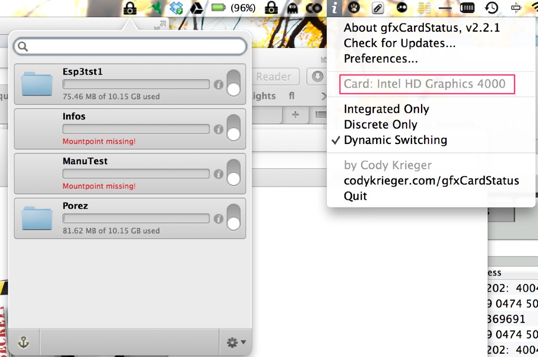Click 'Mountpoint missing!' under ManuTest

99,186
